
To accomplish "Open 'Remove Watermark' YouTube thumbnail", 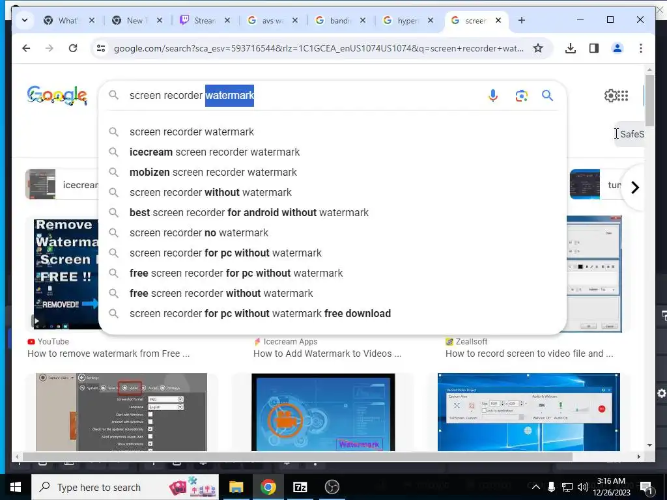I will coord(66,274).
